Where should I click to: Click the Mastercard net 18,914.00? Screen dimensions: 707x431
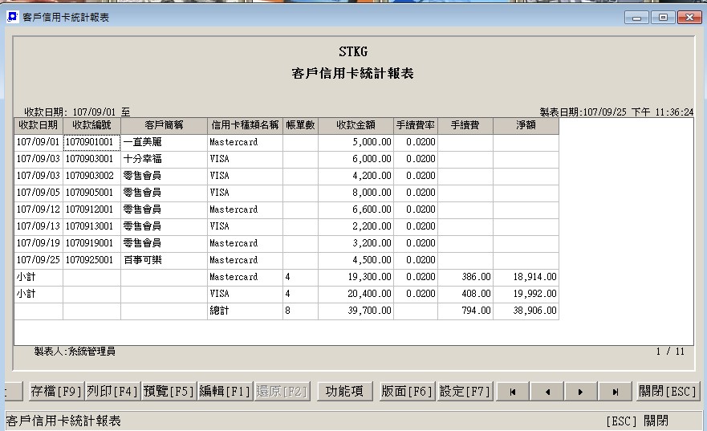point(526,277)
